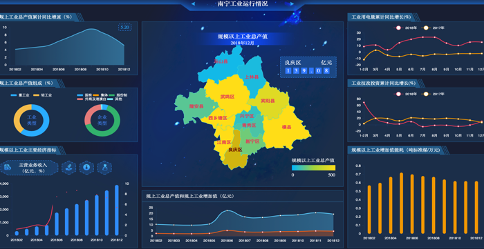
Task: Select the hand-with-coin hexagon indicator icon
Action: (69, 168)
